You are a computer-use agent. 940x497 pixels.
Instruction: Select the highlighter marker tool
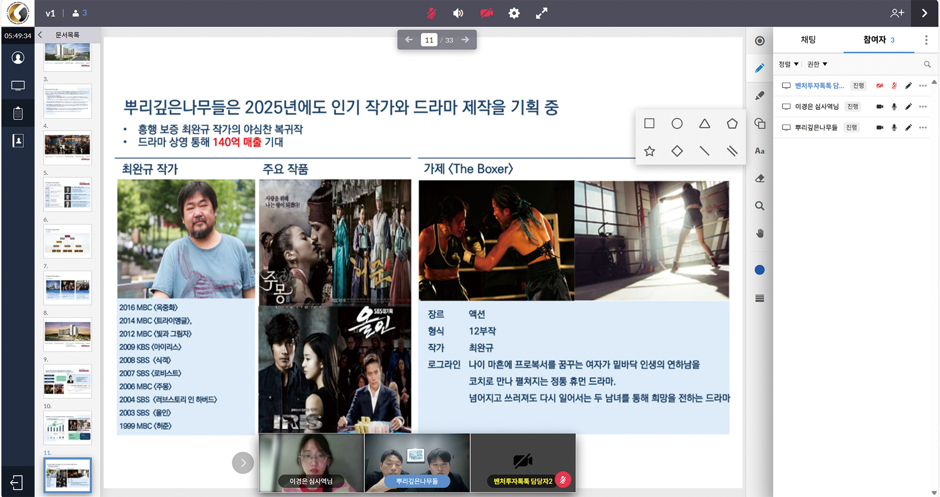coord(760,96)
